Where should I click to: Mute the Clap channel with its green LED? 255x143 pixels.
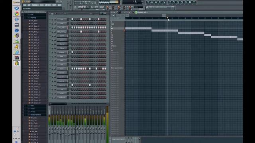(50, 23)
